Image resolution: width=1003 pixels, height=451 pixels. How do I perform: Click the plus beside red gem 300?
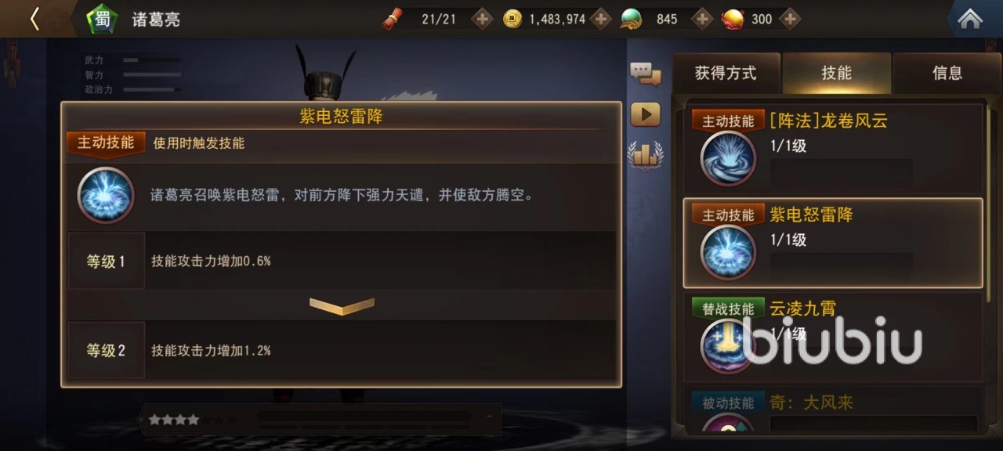tap(791, 19)
